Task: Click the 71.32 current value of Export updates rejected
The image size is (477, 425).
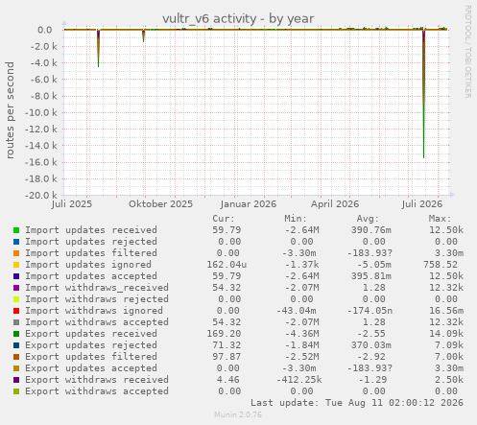Action: click(227, 345)
